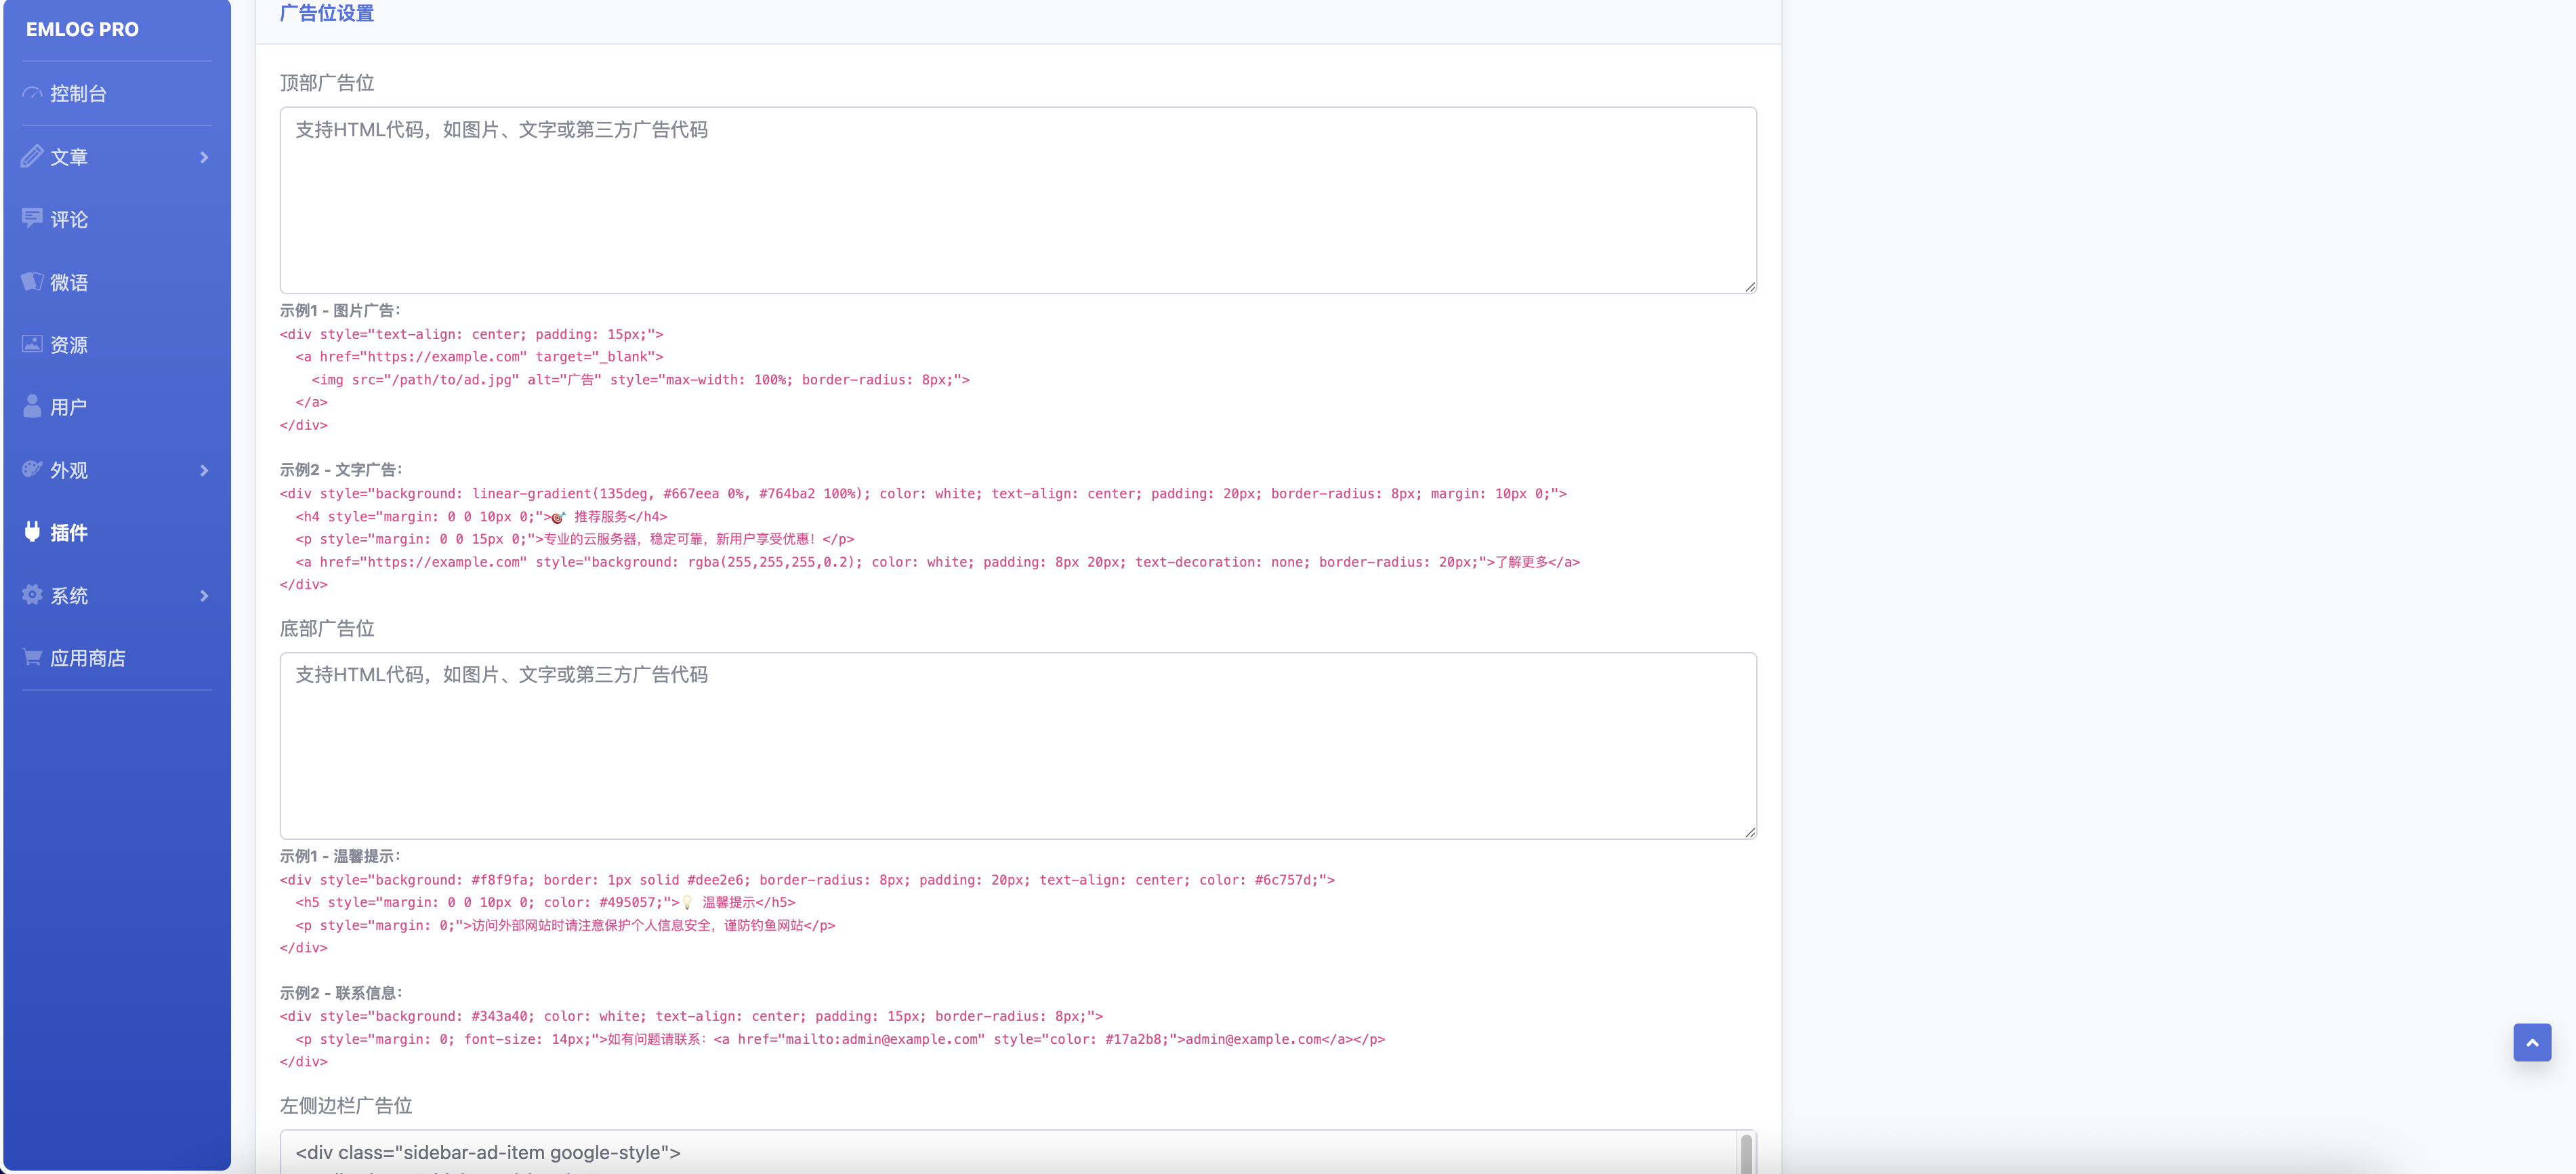This screenshot has width=2576, height=1174.
Task: Expand the 文章 submenu chevron
Action: click(204, 157)
